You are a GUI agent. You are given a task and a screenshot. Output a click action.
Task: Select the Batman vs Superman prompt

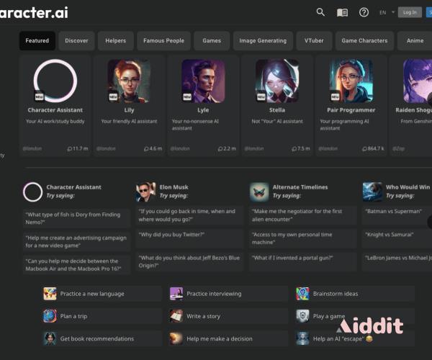coord(397,215)
